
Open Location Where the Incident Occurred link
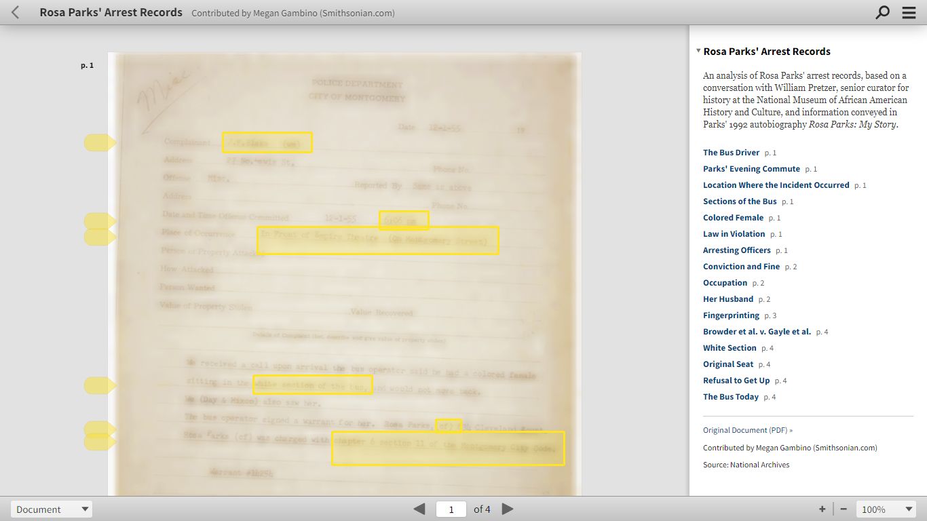pos(776,185)
